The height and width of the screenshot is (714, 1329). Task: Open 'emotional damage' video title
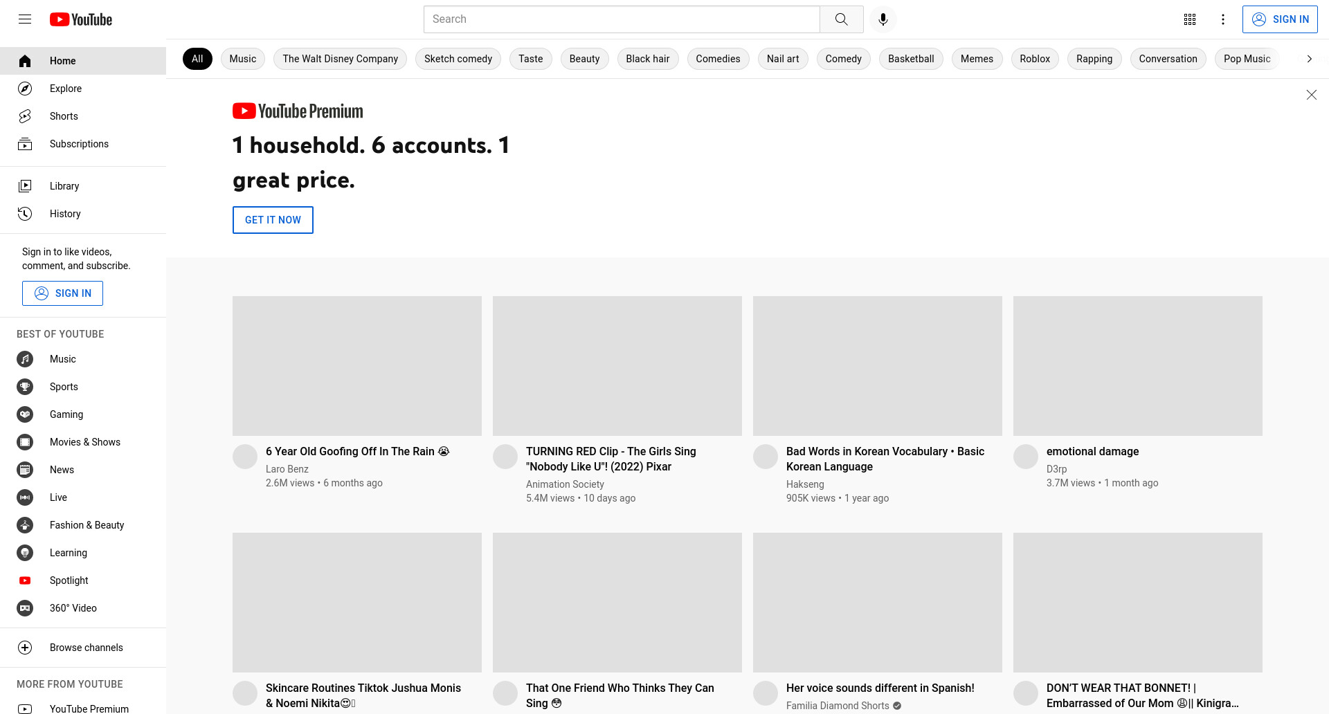(x=1093, y=452)
